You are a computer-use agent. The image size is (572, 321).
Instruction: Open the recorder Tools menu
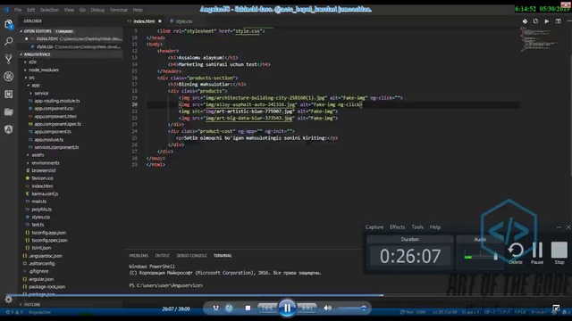click(417, 227)
